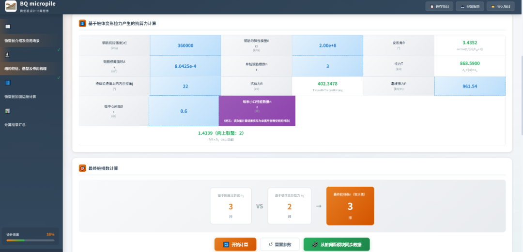Click the orange 最终桩排数n result card
The image size is (523, 252).
pos(350,206)
